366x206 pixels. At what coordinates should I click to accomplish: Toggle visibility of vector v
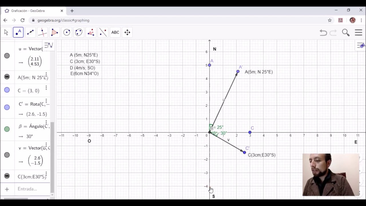[x=7, y=155]
